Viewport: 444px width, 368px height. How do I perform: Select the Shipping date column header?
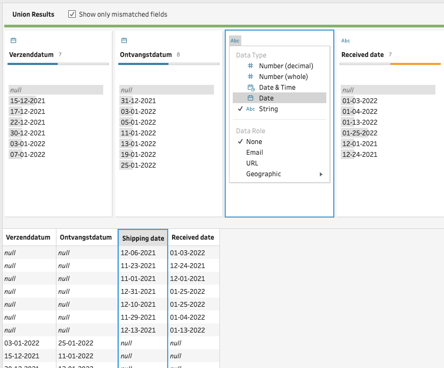pos(143,238)
